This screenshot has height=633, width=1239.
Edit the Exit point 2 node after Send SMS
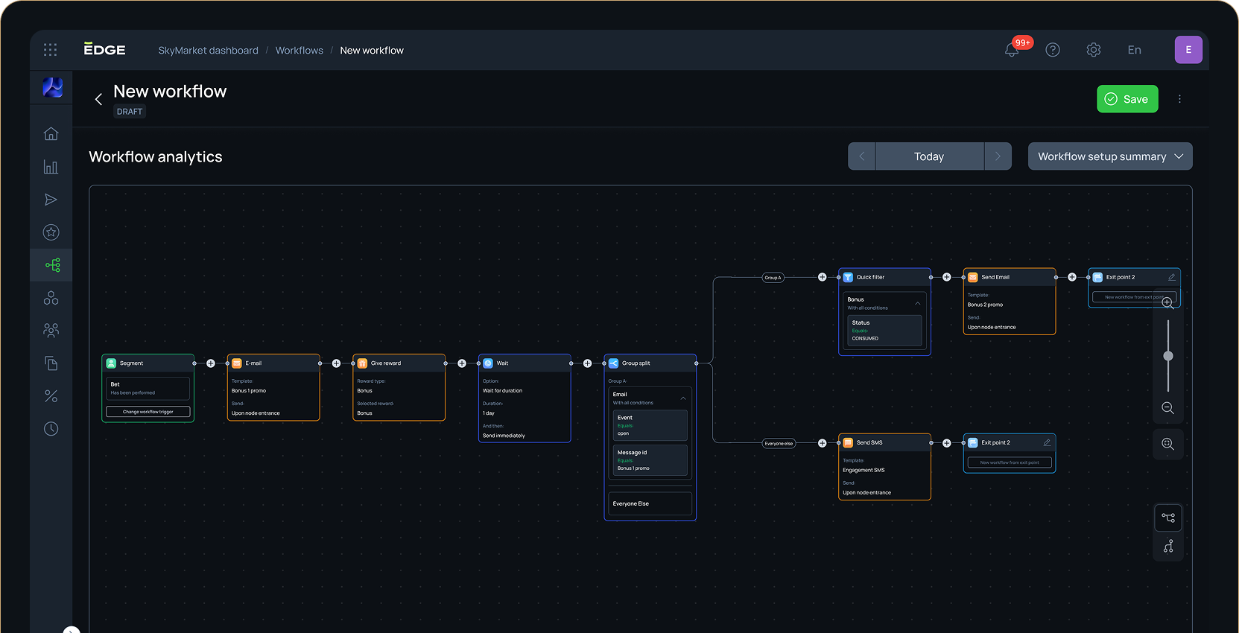(1047, 442)
